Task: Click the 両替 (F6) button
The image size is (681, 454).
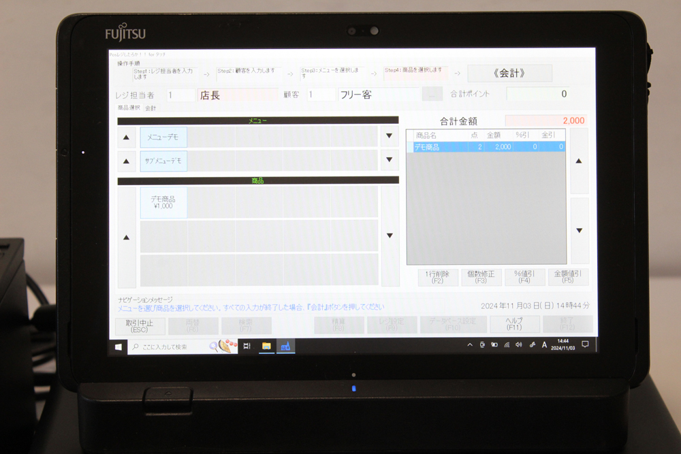Action: click(x=193, y=326)
